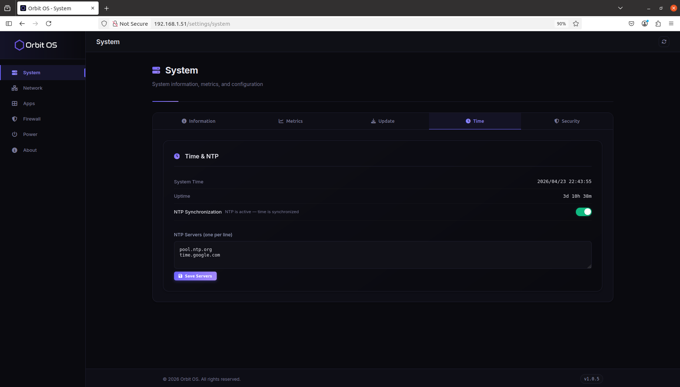Image resolution: width=680 pixels, height=387 pixels.
Task: Click the Save Servers button
Action: pyautogui.click(x=195, y=276)
